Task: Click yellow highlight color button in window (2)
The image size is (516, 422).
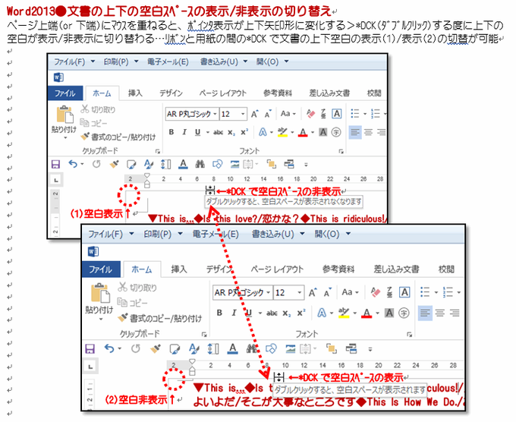Action: [344, 313]
